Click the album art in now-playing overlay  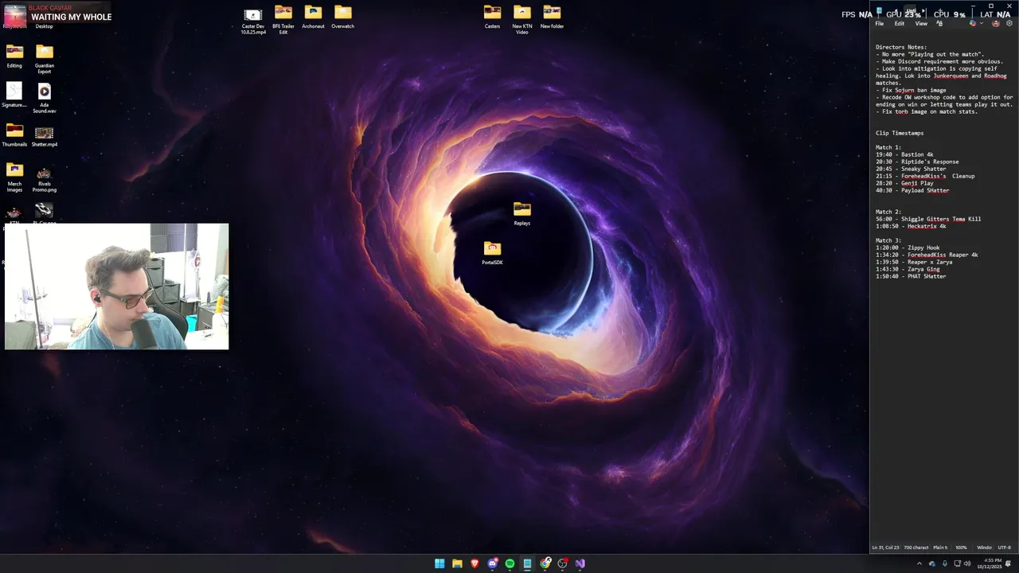(15, 14)
